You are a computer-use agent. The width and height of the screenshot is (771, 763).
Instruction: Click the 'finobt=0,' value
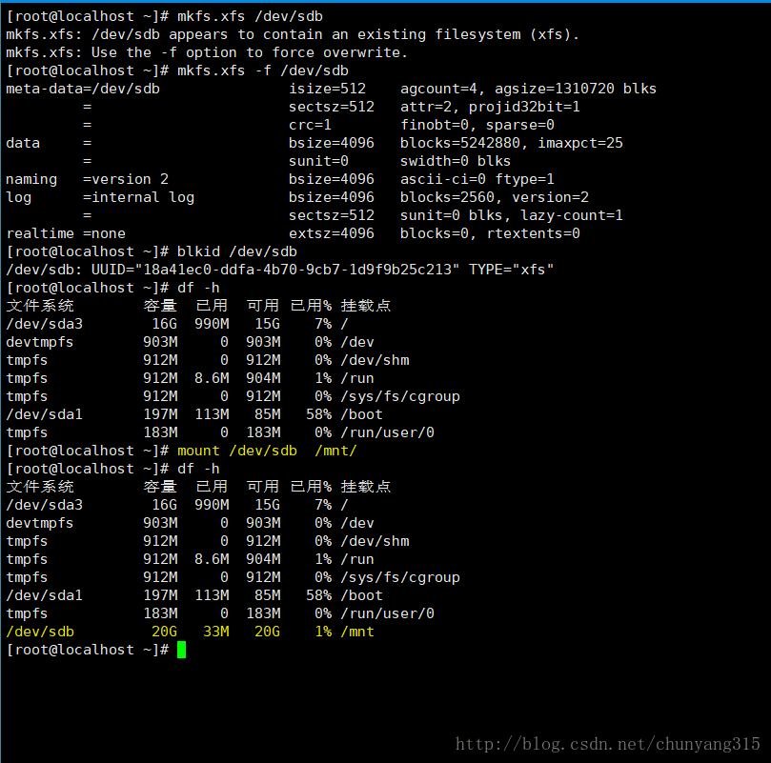(x=438, y=125)
